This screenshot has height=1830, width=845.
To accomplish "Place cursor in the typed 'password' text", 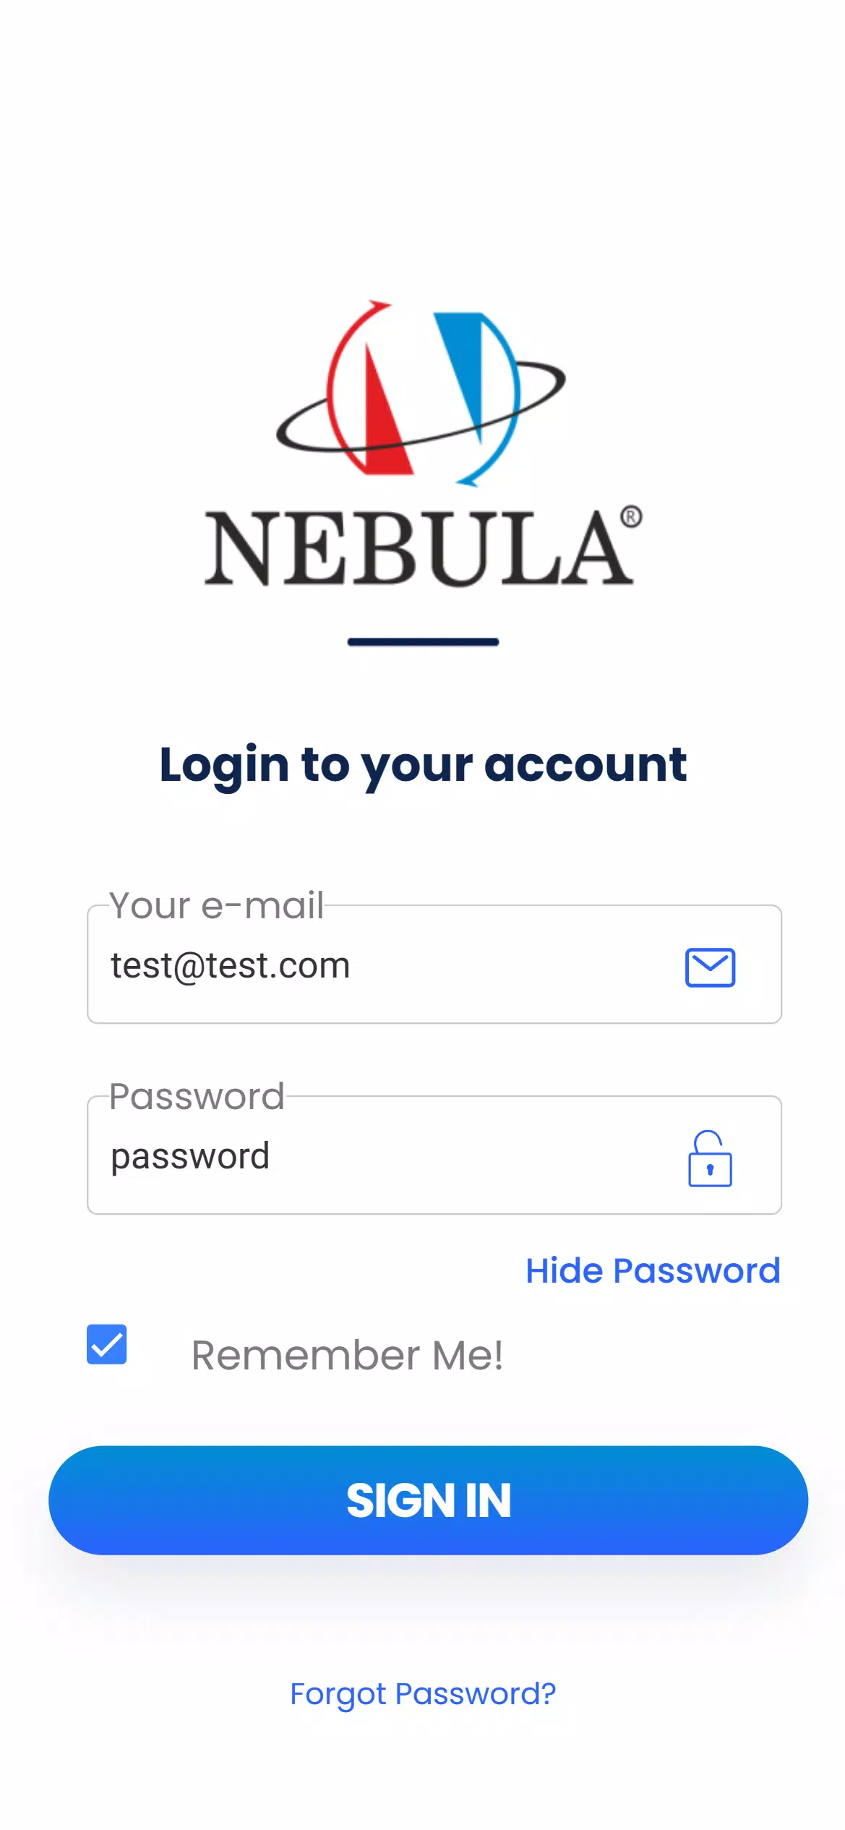I will (x=190, y=1157).
